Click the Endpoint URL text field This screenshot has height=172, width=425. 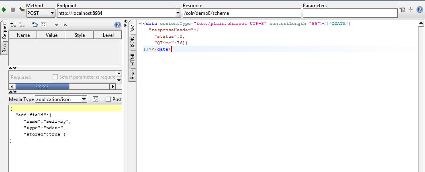pyautogui.click(x=116, y=13)
